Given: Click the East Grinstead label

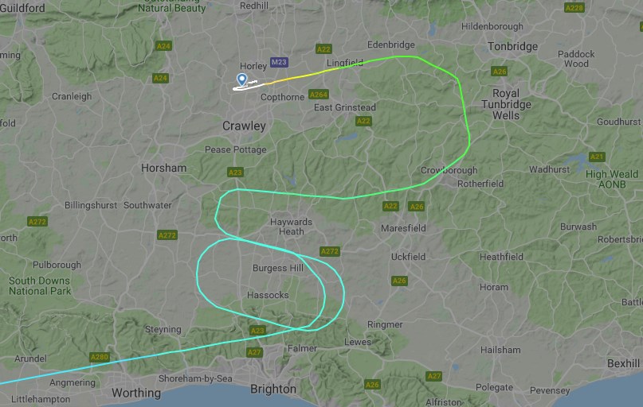Looking at the screenshot, I should pos(345,107).
